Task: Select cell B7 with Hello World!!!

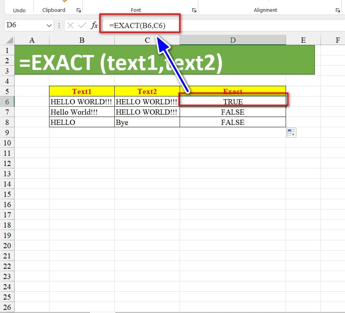Action: pos(82,112)
